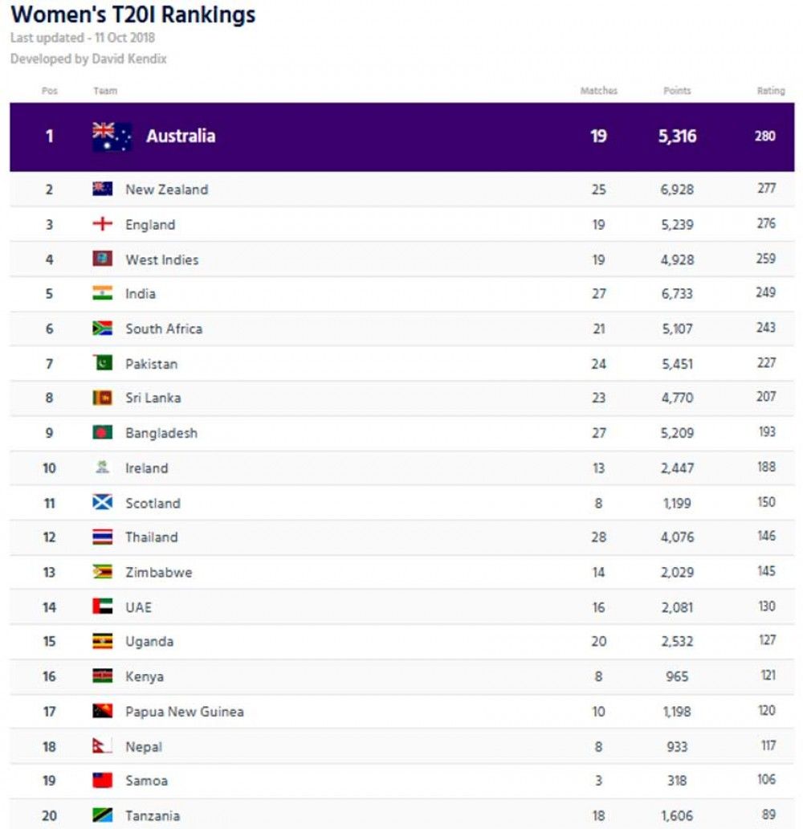Screen dimensions: 803x829
Task: Open the Bangladesh team name
Action: (x=161, y=433)
